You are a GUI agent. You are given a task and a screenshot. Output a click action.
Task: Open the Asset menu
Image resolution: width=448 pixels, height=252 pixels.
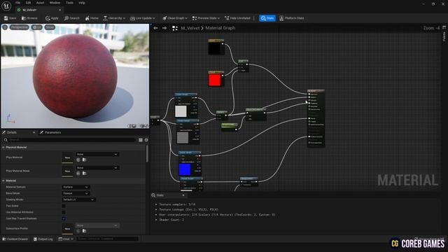pos(41,3)
